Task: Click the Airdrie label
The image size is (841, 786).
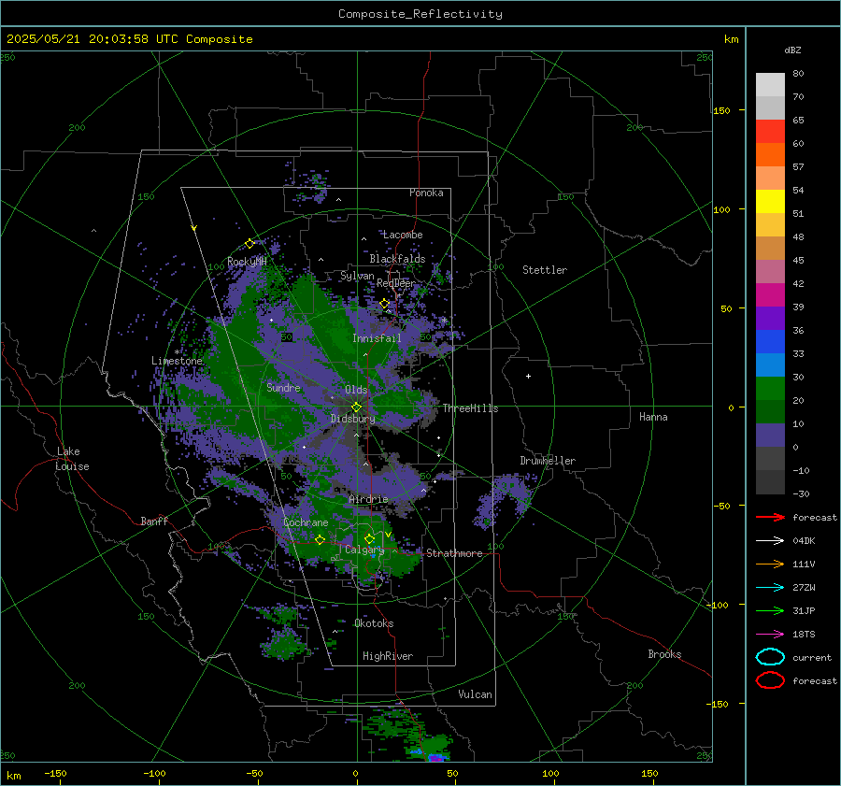Action: click(x=368, y=499)
